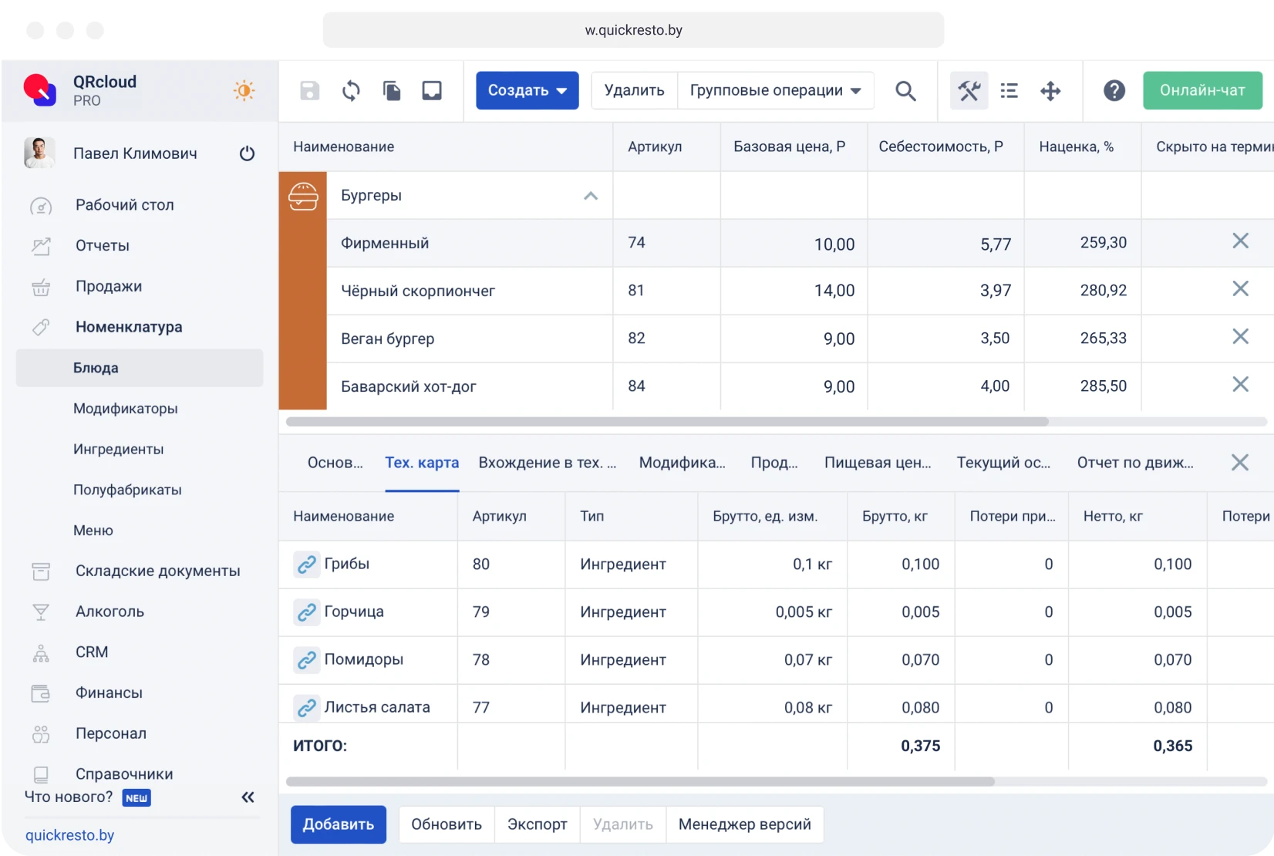Open the Создать dropdown
The image size is (1274, 856).
point(527,90)
